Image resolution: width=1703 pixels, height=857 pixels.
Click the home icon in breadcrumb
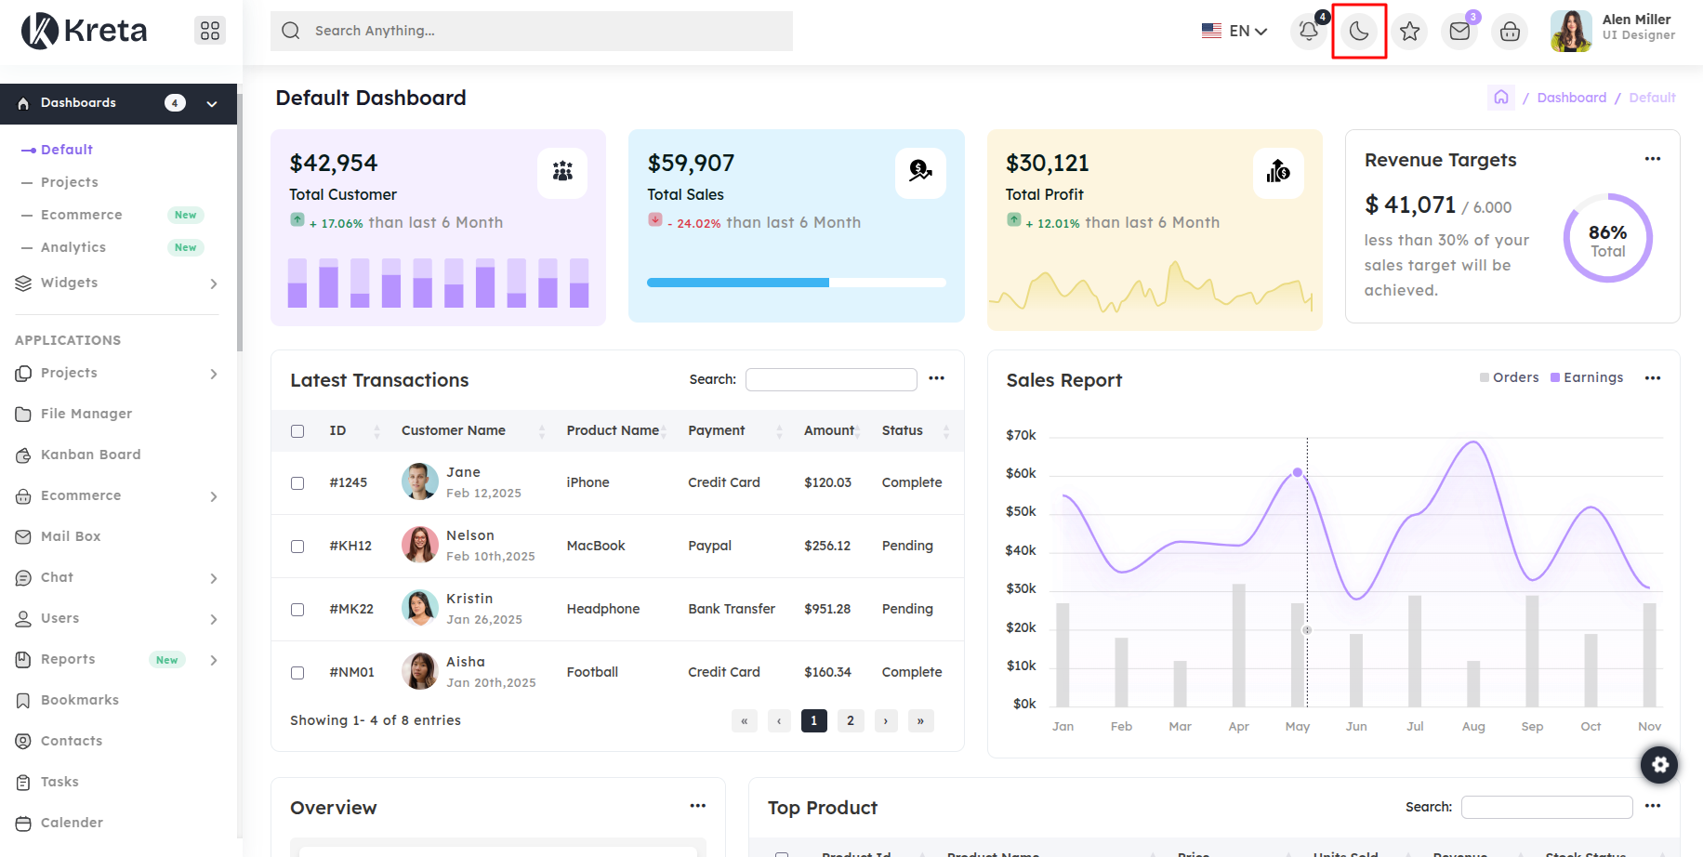(x=1500, y=98)
